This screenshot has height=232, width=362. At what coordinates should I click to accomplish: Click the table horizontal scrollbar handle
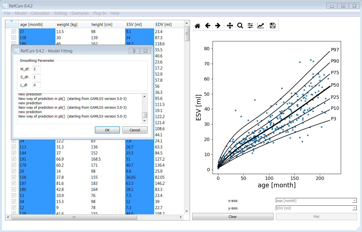[x=74, y=217]
